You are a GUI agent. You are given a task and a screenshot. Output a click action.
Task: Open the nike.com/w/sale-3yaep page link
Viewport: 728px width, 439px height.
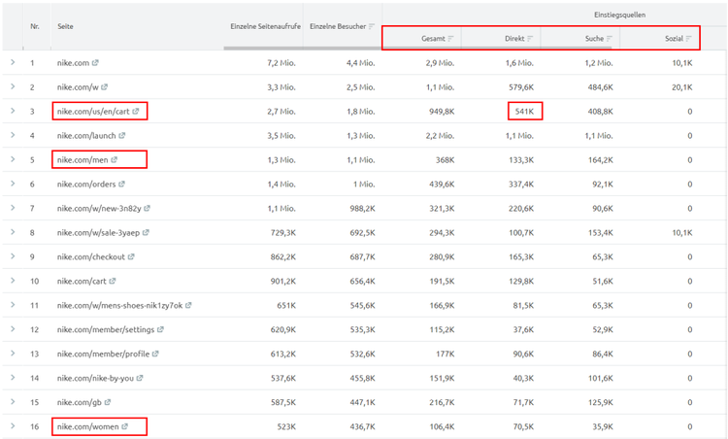click(98, 233)
